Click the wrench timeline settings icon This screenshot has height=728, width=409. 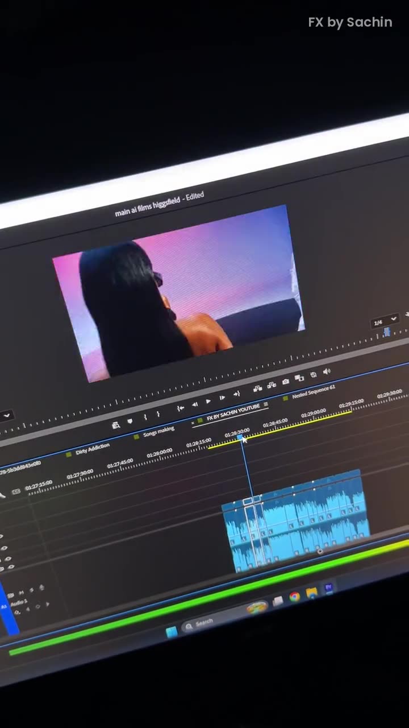point(2,495)
